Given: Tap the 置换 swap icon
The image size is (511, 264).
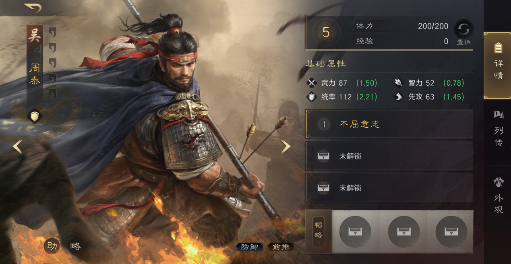Looking at the screenshot, I should [463, 29].
